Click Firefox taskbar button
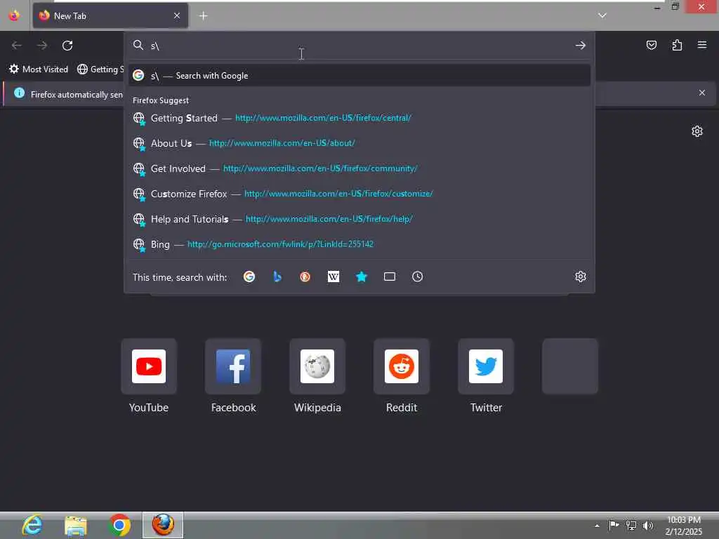 (163, 525)
